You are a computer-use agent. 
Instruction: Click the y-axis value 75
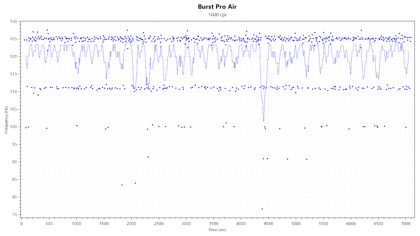(15, 214)
